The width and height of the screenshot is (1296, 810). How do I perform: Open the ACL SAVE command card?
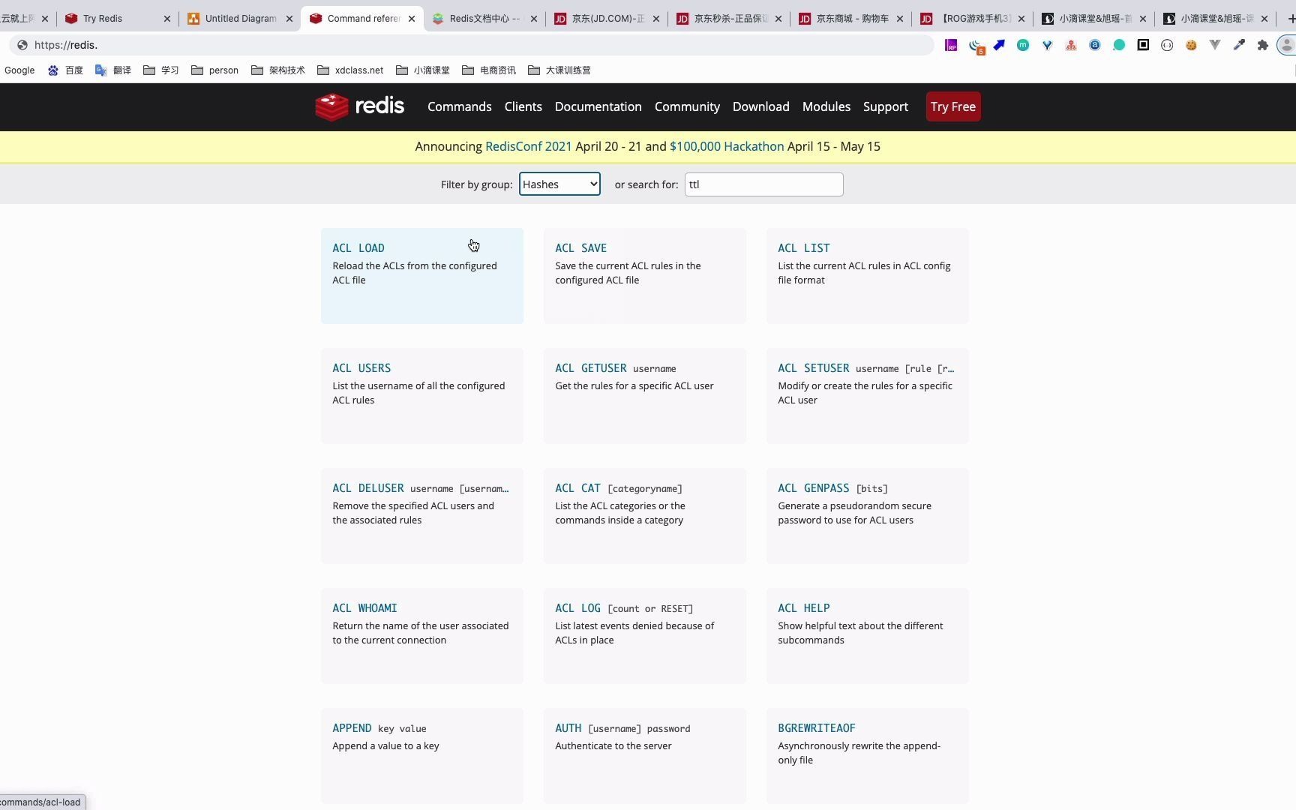click(x=645, y=276)
